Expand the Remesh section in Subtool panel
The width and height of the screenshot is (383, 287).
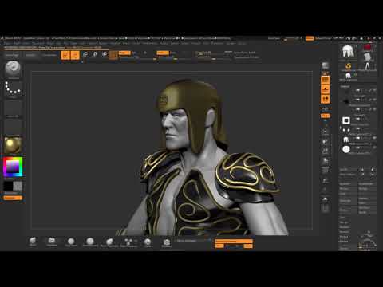point(344,232)
